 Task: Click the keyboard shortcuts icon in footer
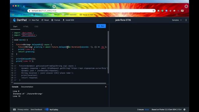[14, 110]
